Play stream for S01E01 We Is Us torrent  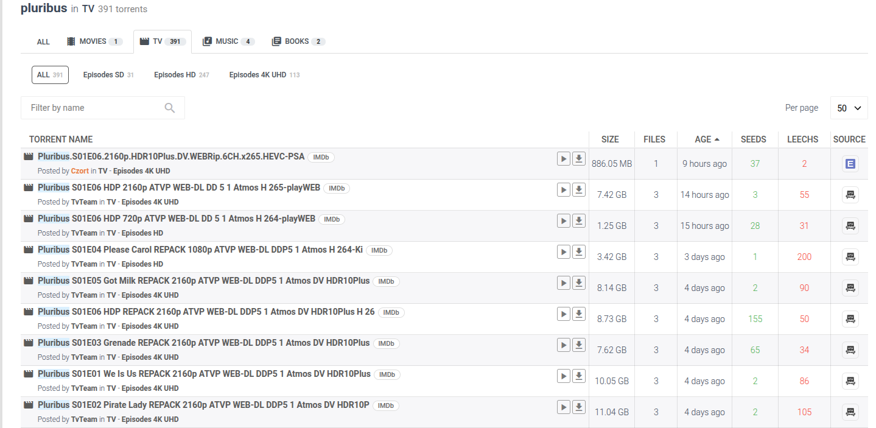point(564,376)
